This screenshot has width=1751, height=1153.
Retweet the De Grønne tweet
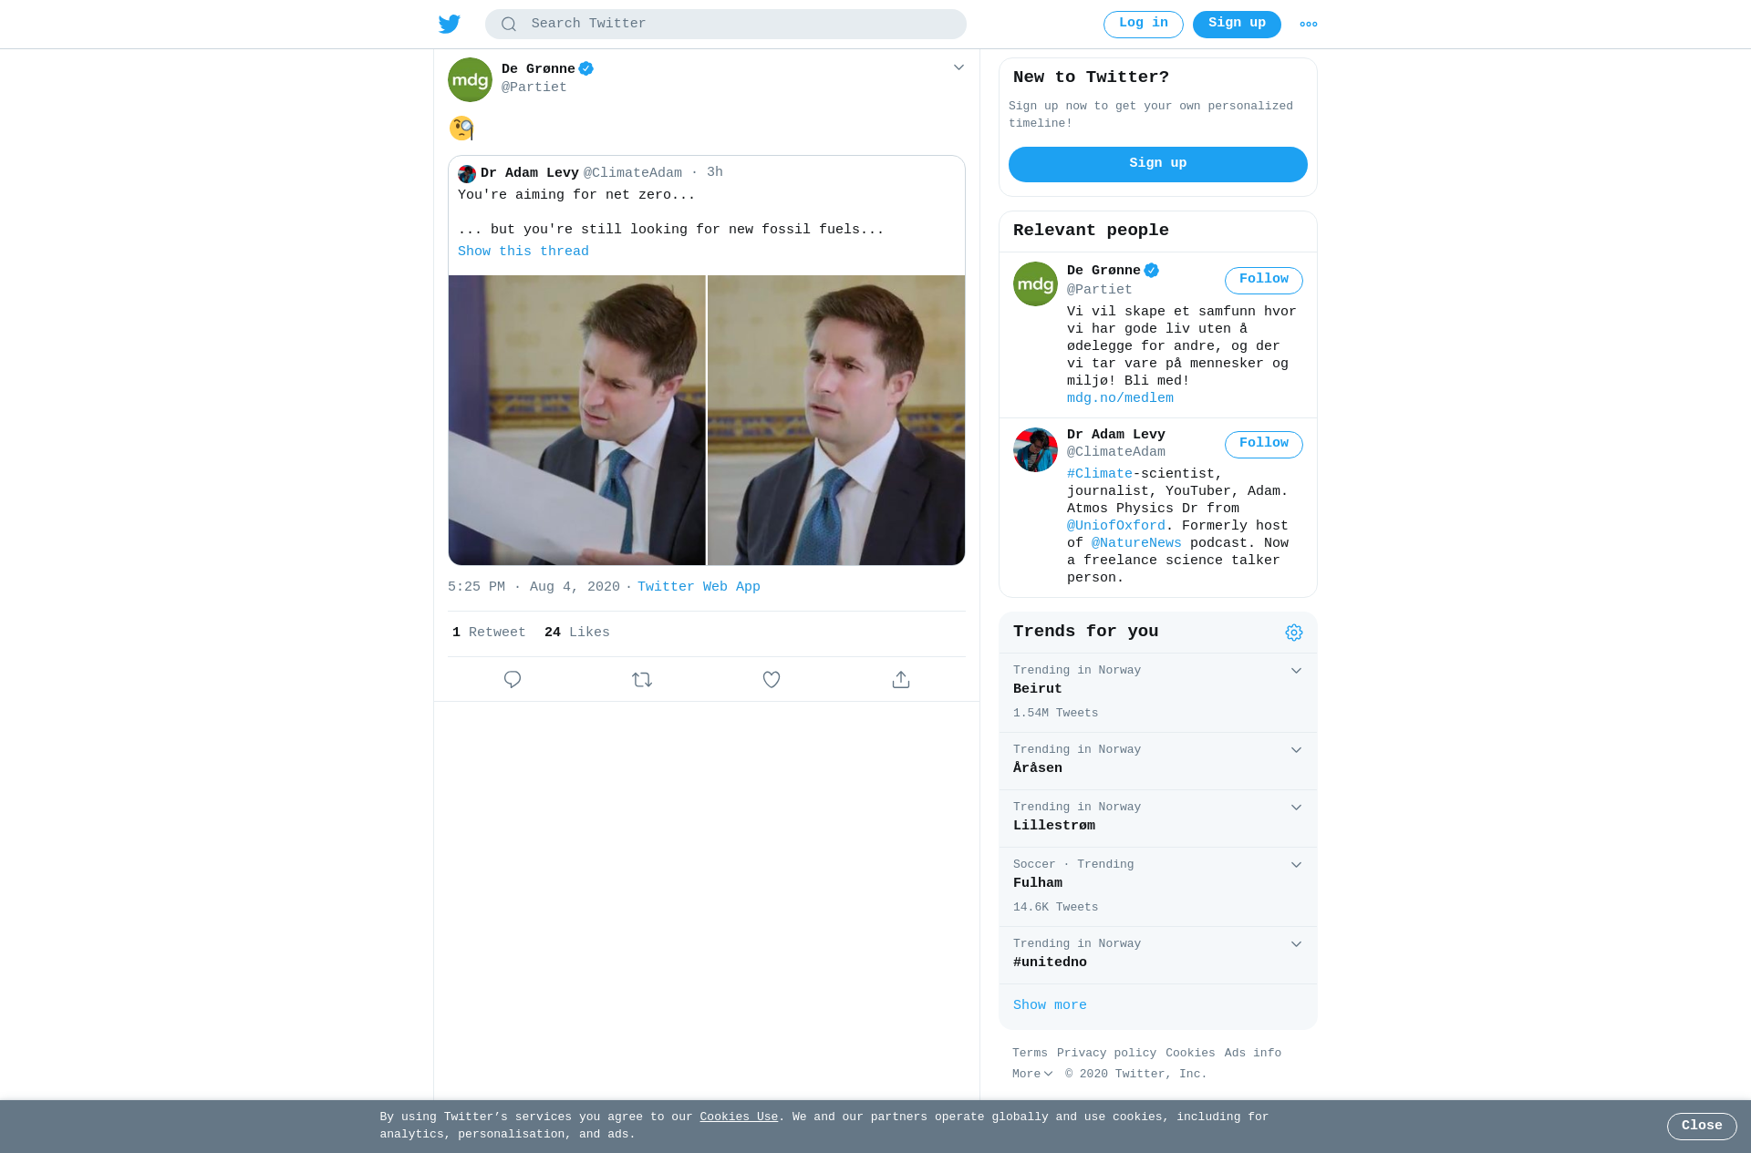642,679
